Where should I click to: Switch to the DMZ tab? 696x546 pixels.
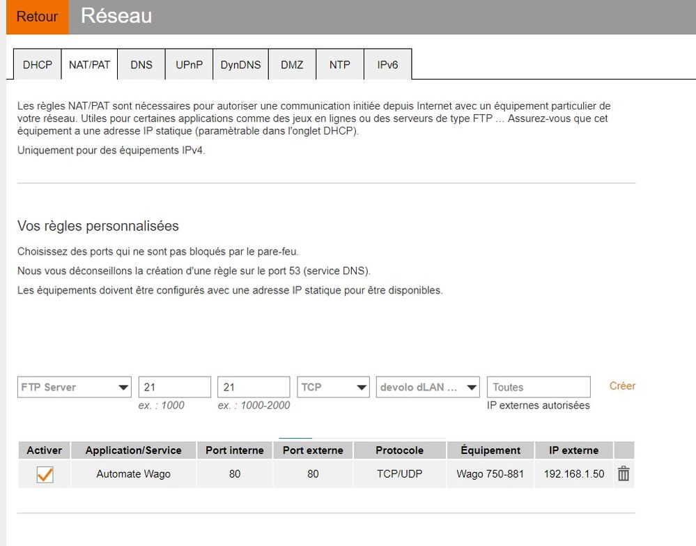(x=292, y=65)
